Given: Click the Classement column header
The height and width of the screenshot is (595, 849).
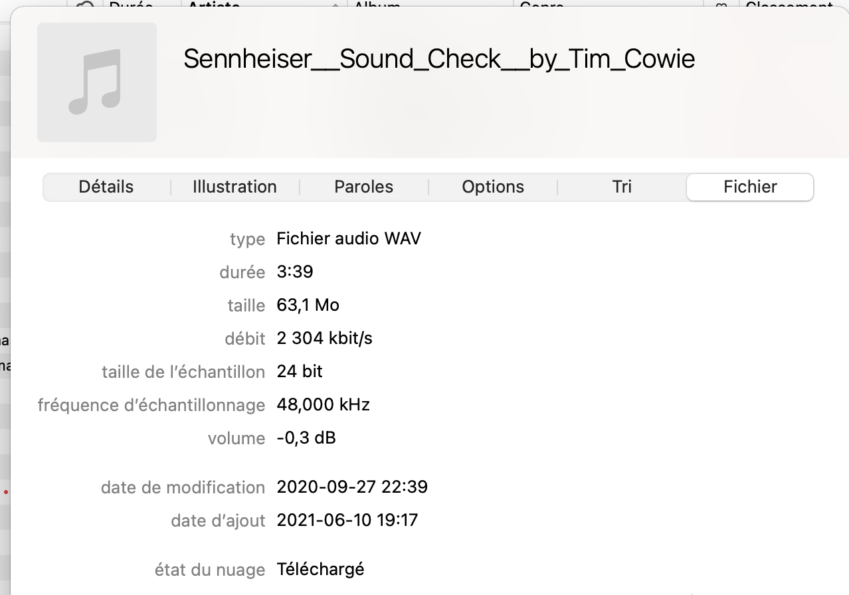Looking at the screenshot, I should pyautogui.click(x=789, y=5).
